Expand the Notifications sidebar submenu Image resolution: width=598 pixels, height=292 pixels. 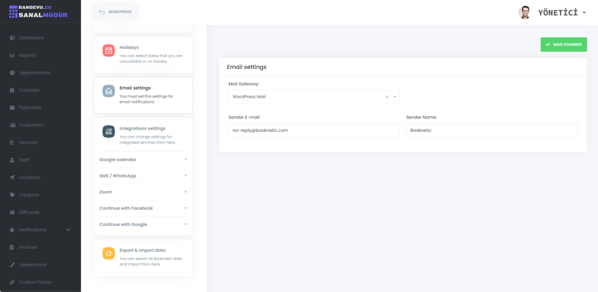(68, 230)
